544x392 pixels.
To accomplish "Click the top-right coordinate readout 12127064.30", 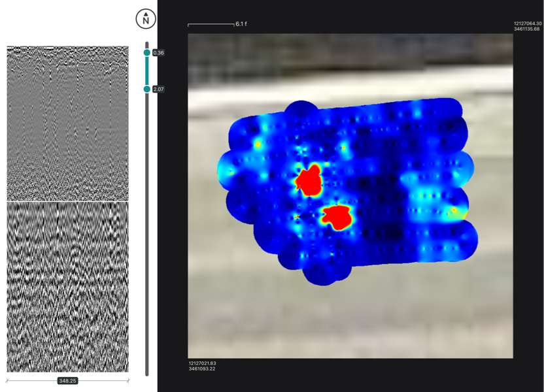I will point(528,24).
